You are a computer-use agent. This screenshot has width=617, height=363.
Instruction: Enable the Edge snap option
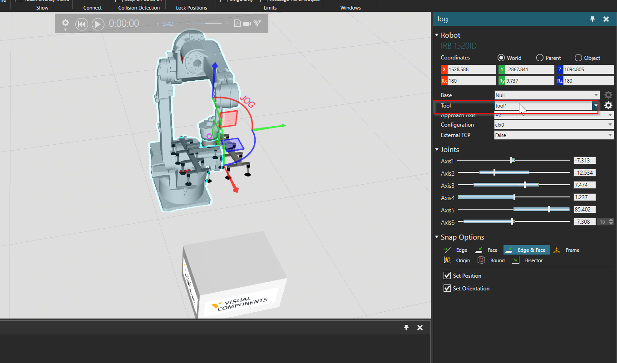coord(455,250)
